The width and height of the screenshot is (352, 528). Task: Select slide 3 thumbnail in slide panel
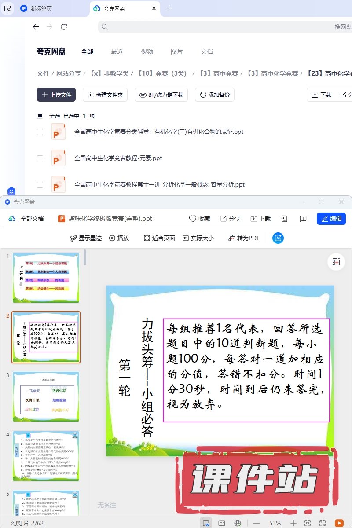pyautogui.click(x=46, y=397)
